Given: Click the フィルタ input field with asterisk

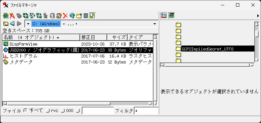Looking at the screenshot, I should (146, 111).
